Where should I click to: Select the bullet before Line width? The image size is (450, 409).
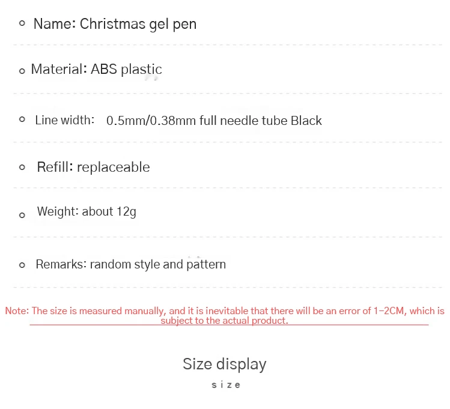(22, 120)
